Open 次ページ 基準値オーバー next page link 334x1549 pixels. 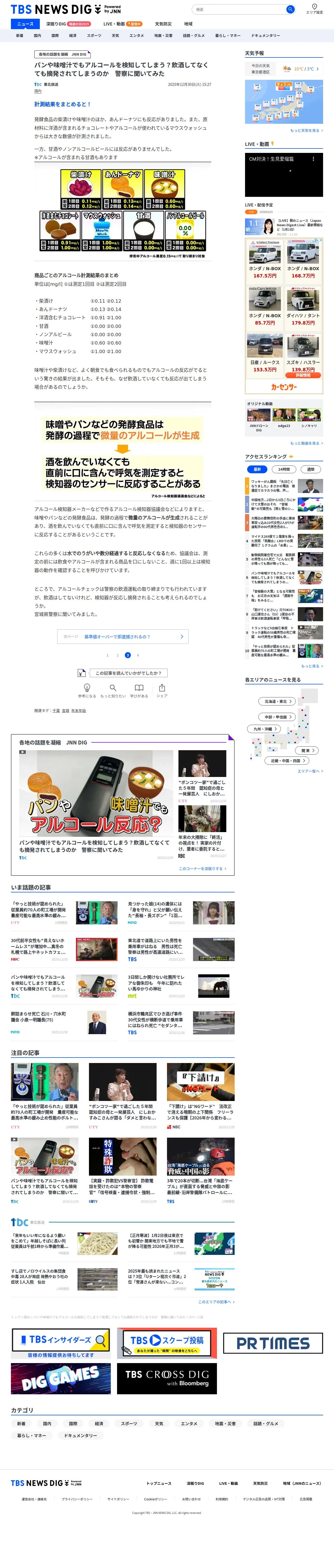(x=123, y=636)
